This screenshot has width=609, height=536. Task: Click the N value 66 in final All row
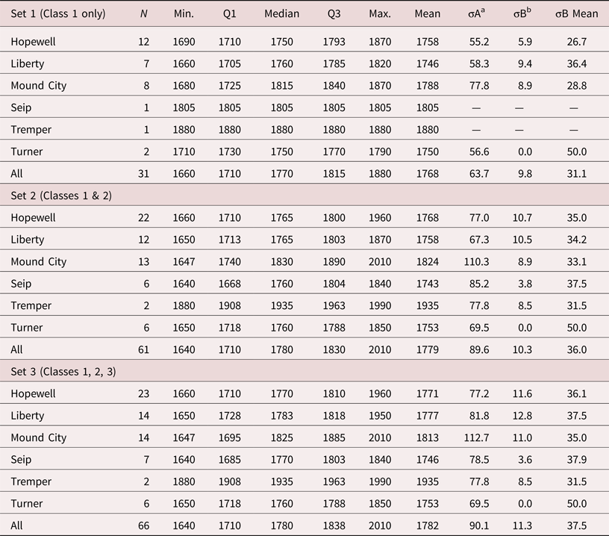click(143, 526)
